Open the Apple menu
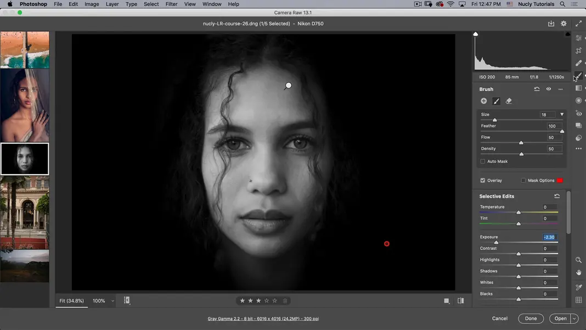Viewport: 586px width, 330px height. tap(10, 4)
